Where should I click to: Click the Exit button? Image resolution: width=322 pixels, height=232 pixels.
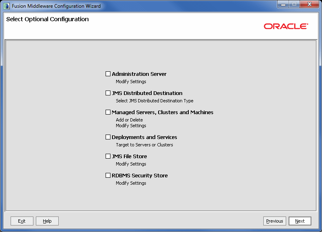[22, 221]
